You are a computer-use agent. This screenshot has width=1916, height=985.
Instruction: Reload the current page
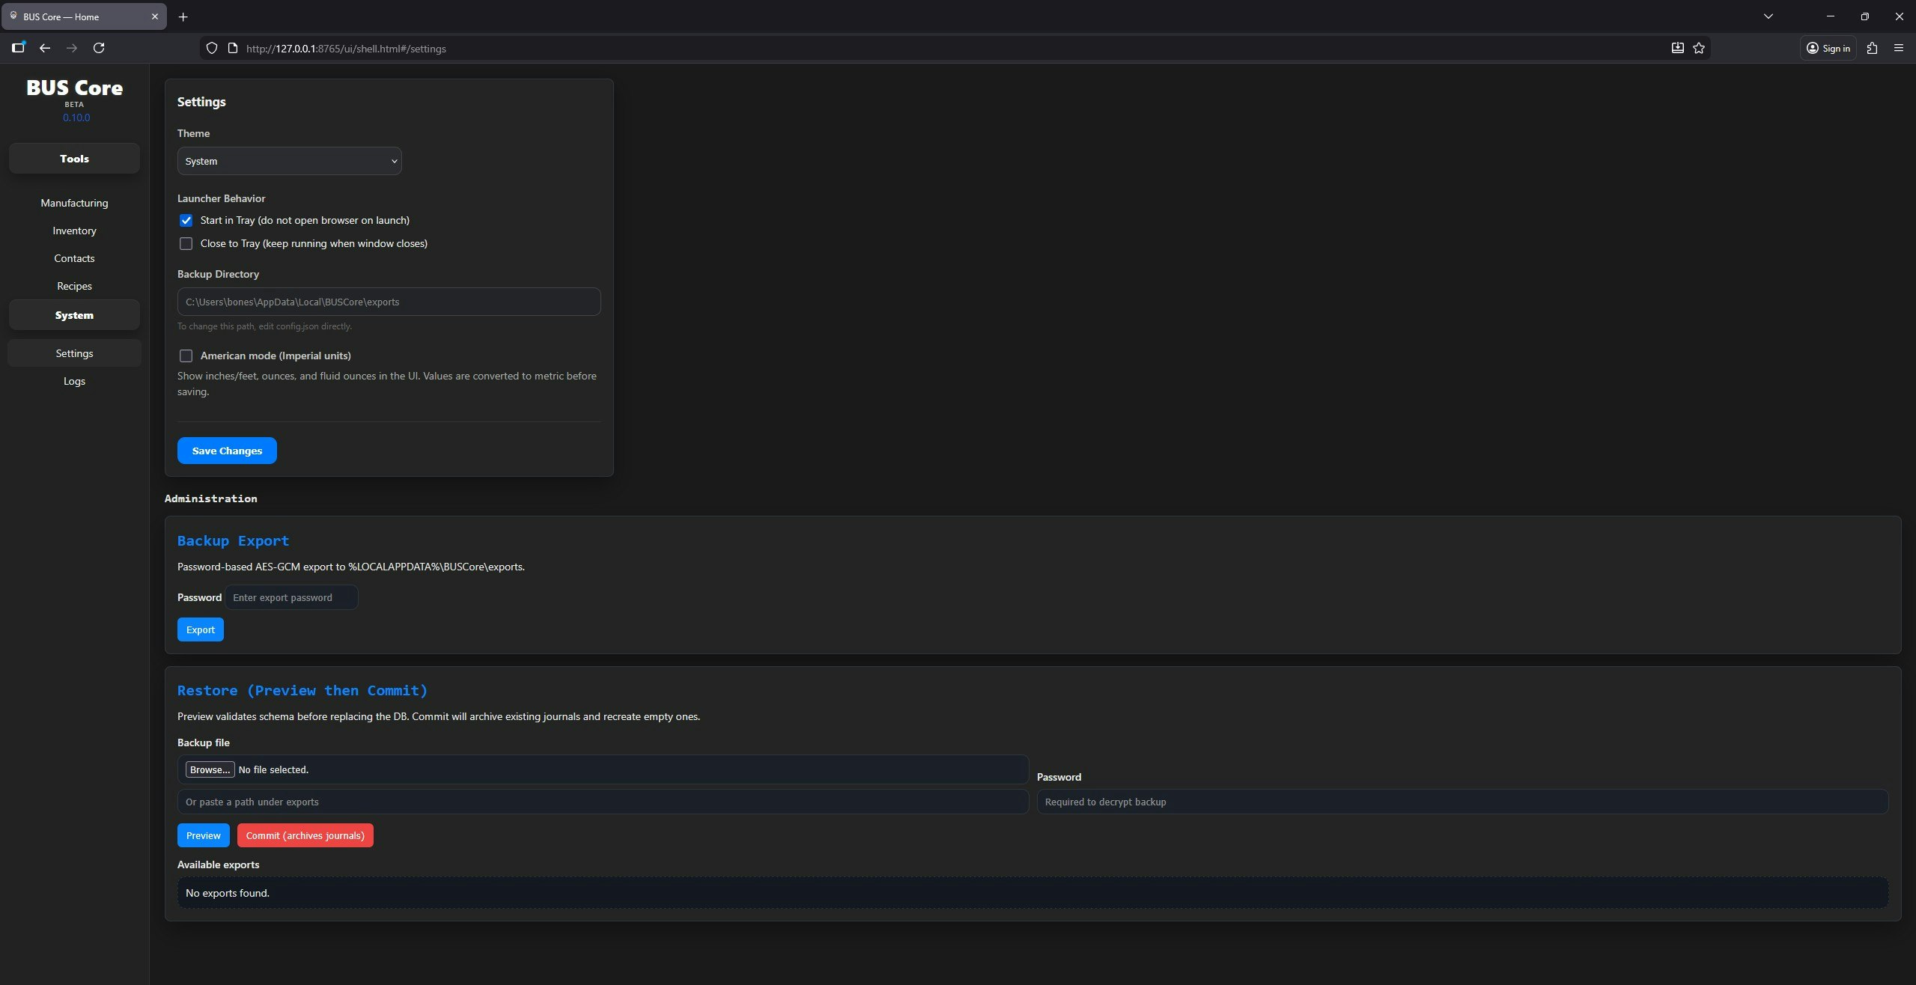[99, 48]
